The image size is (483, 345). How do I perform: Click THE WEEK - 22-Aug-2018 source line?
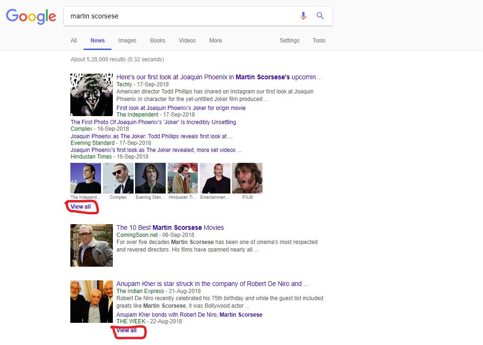coord(149,321)
